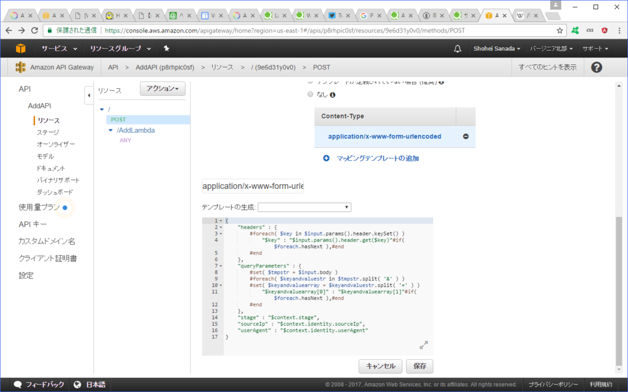Click the browser forward arrow
Image resolution: width=628 pixels, height=392 pixels.
click(x=21, y=31)
